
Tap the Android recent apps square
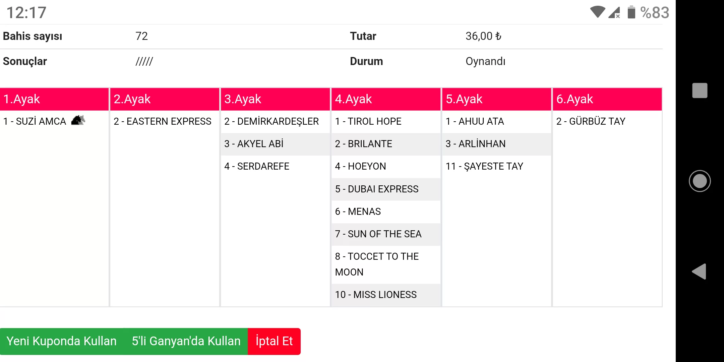coord(700,90)
